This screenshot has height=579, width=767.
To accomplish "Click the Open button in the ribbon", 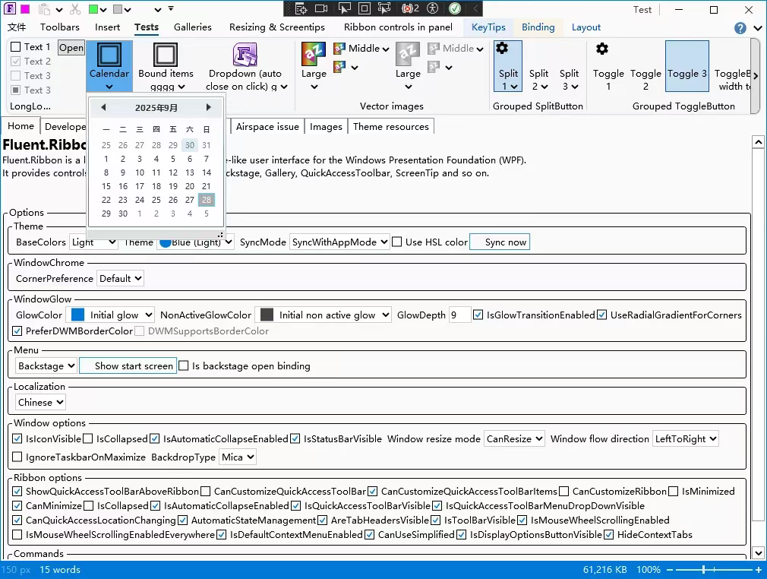I will click(x=71, y=47).
